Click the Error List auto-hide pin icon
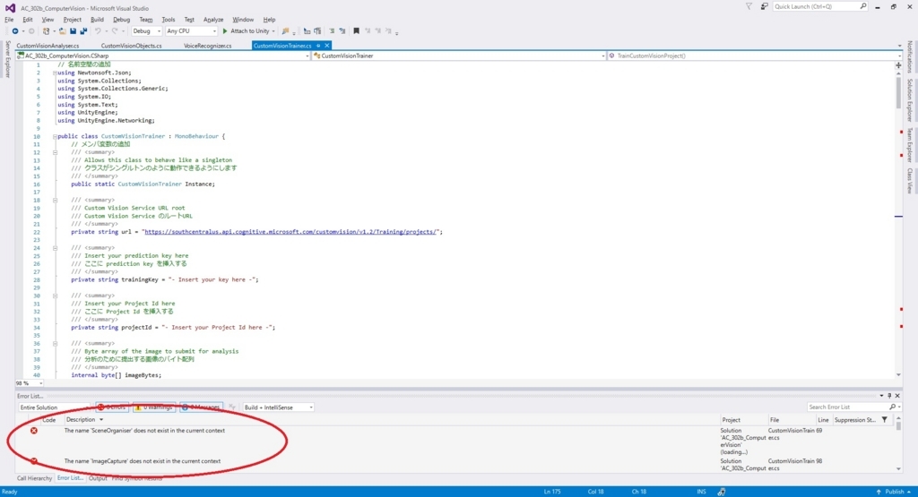This screenshot has width=918, height=497. (x=889, y=396)
